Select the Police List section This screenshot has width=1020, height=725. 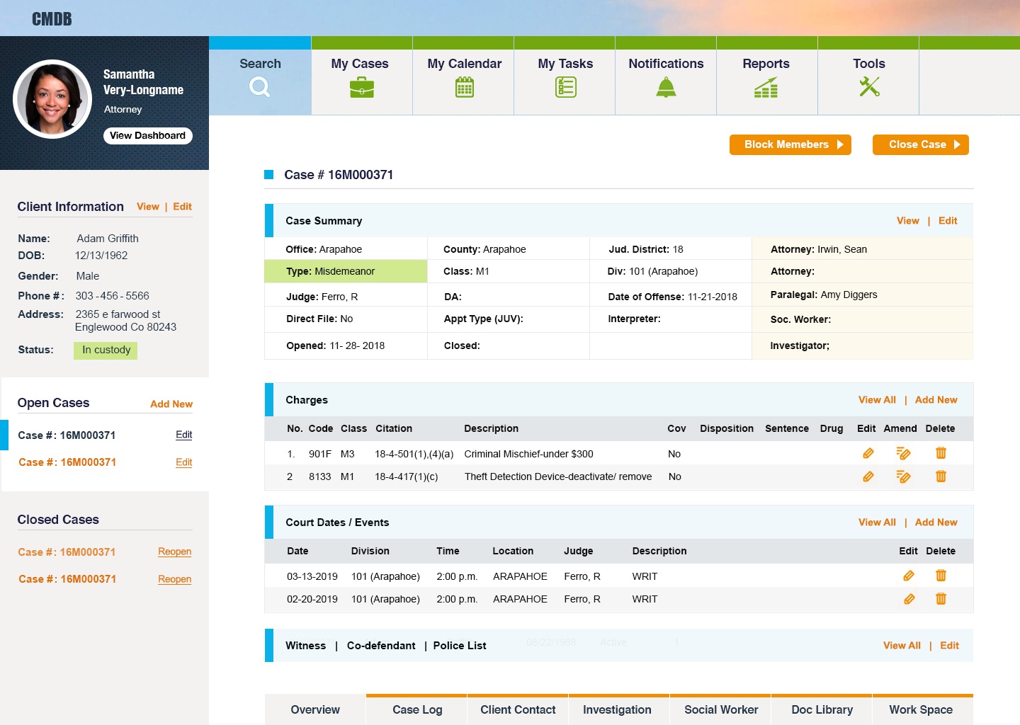[460, 646]
